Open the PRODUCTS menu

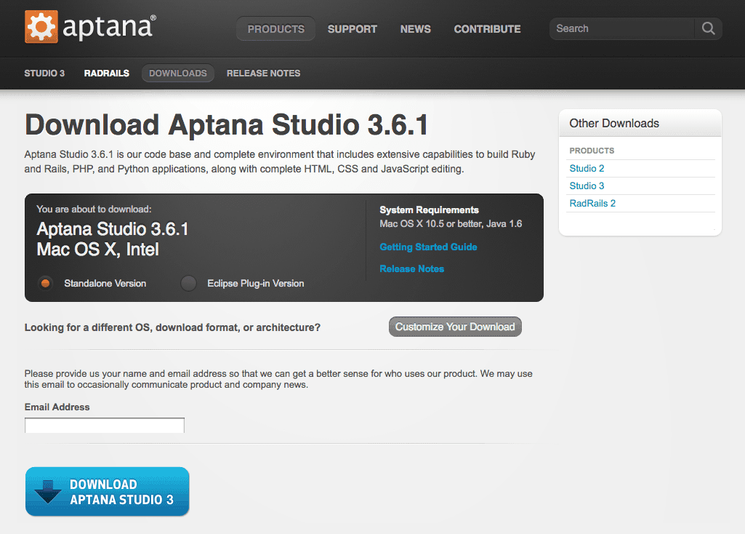(x=275, y=29)
